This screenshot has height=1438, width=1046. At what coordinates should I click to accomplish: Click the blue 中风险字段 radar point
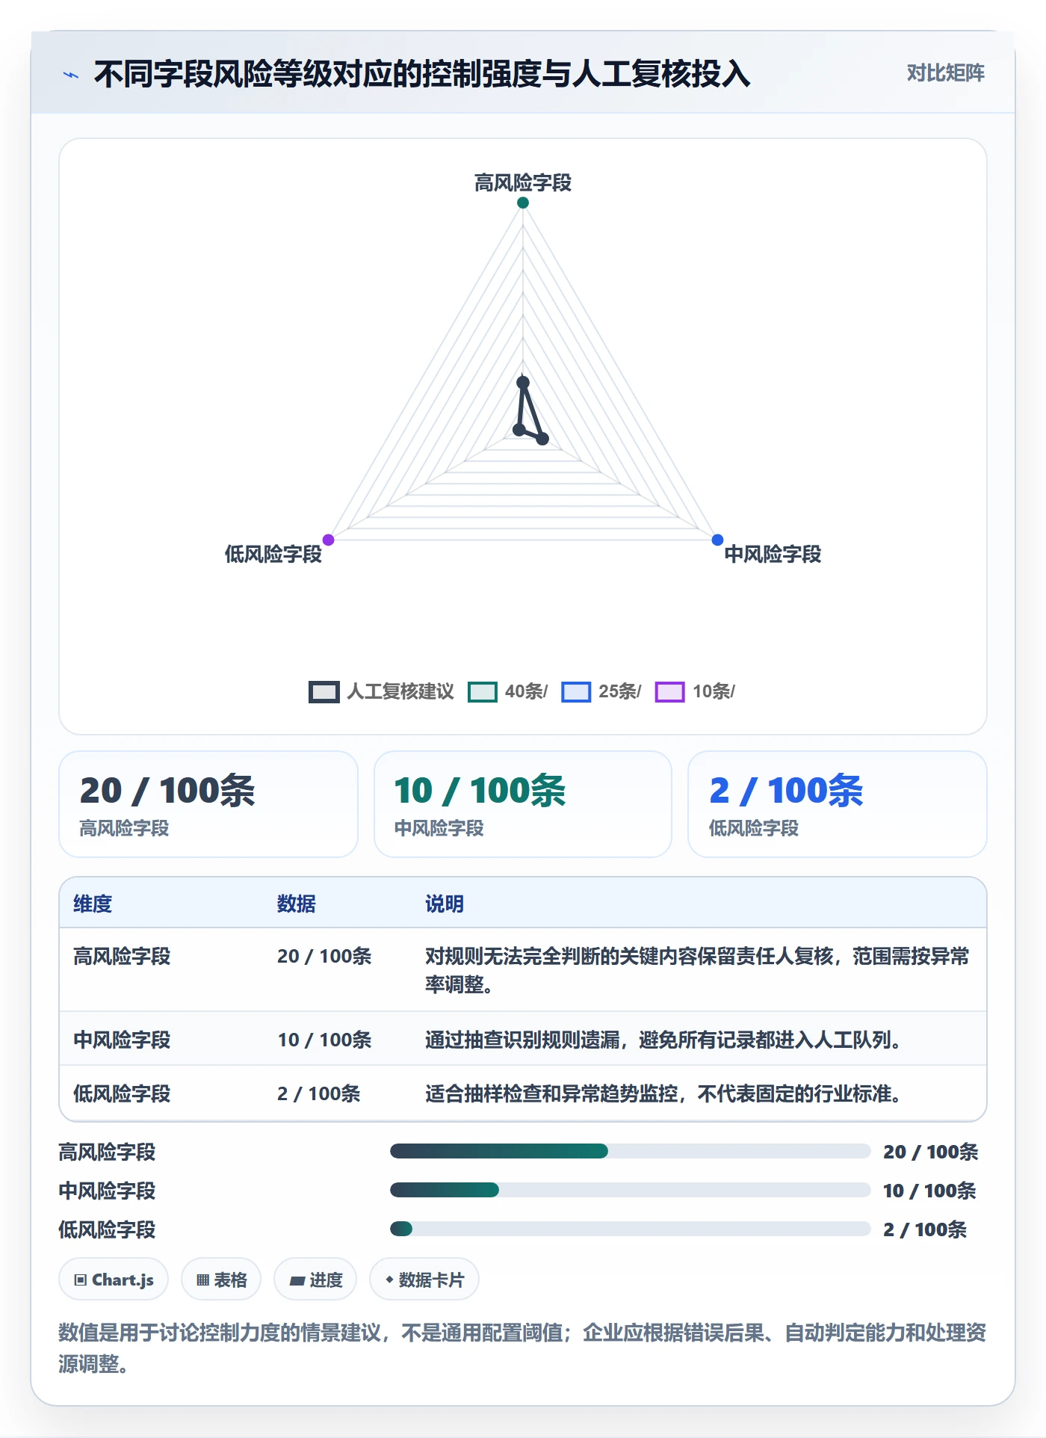pyautogui.click(x=717, y=540)
